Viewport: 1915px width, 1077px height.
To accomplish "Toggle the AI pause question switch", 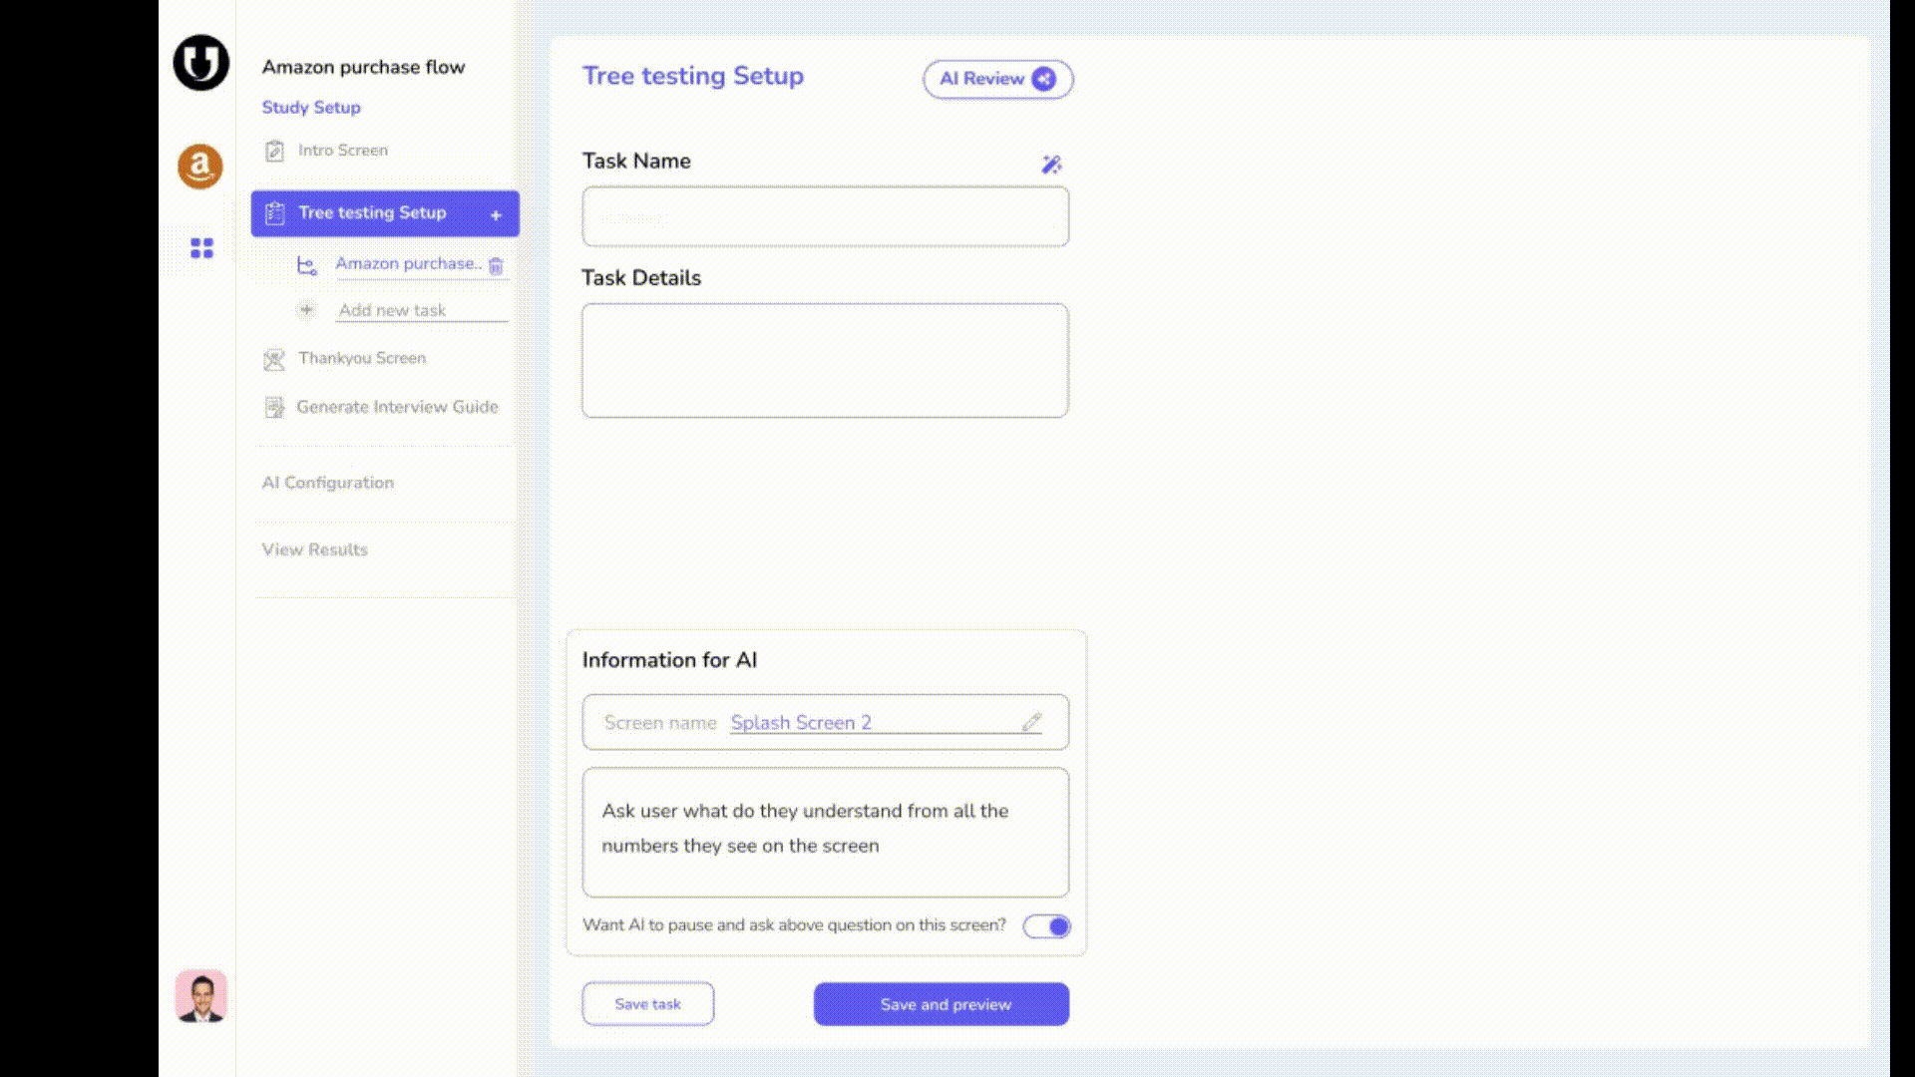I will pos(1046,926).
